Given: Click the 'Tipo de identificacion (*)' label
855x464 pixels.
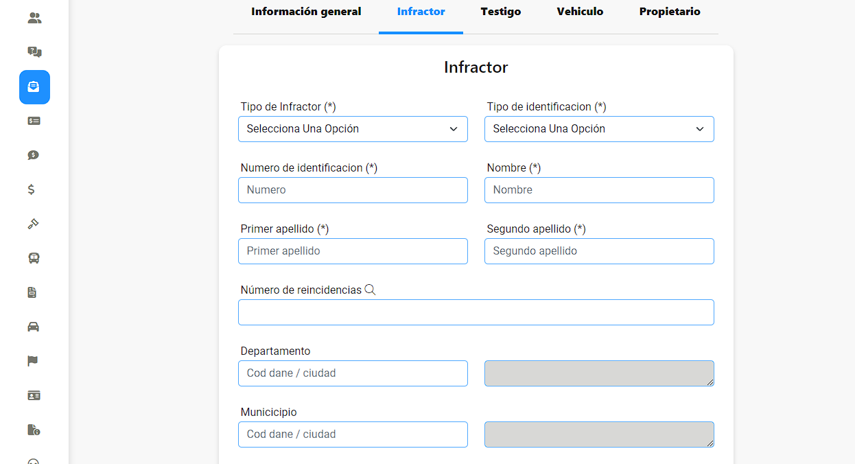Looking at the screenshot, I should (546, 107).
